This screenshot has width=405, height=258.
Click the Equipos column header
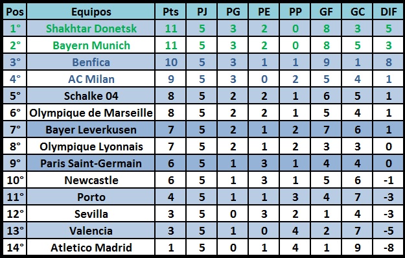[x=91, y=12]
